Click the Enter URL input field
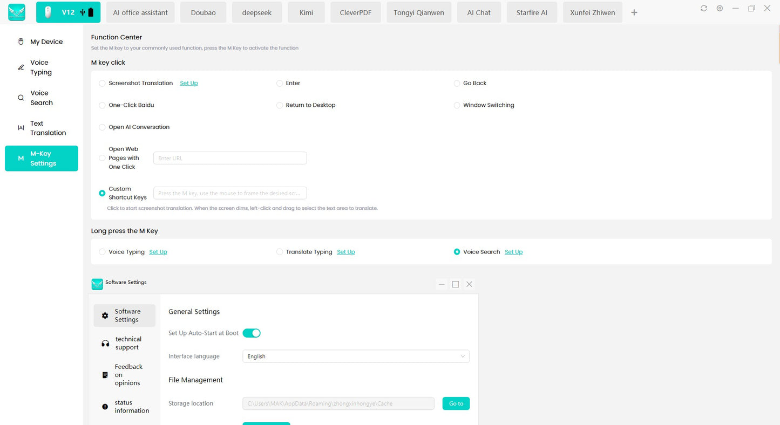This screenshot has height=425, width=780. click(230, 158)
